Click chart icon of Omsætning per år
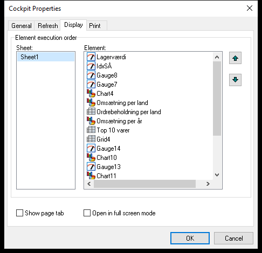The image size is (262, 253). 91,121
